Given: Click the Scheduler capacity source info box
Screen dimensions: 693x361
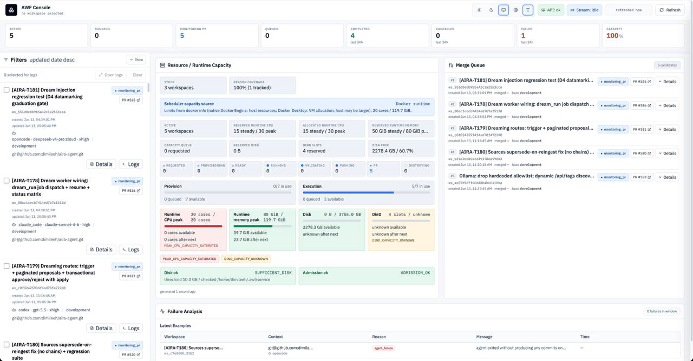Looking at the screenshot, I should click(x=297, y=107).
